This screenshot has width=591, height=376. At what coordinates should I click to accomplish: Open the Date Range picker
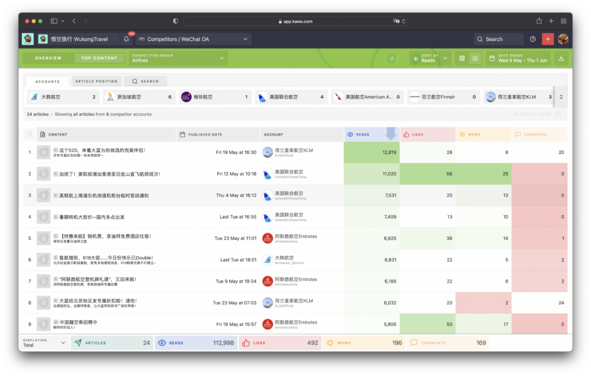click(x=518, y=58)
